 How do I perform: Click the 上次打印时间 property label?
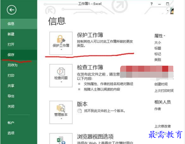coord(164,91)
